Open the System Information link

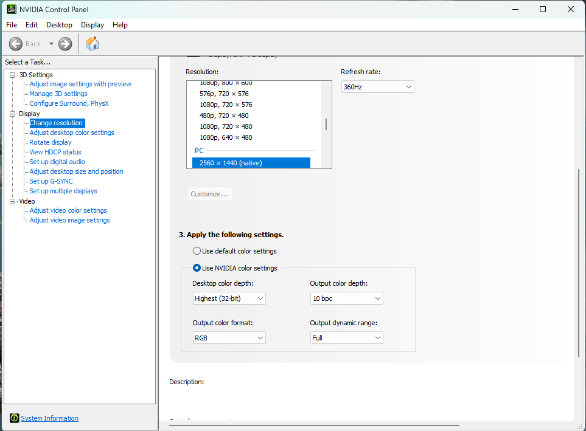pyautogui.click(x=49, y=418)
